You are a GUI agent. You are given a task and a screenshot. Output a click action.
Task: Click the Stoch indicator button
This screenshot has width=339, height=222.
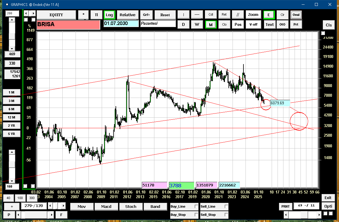click(131, 206)
